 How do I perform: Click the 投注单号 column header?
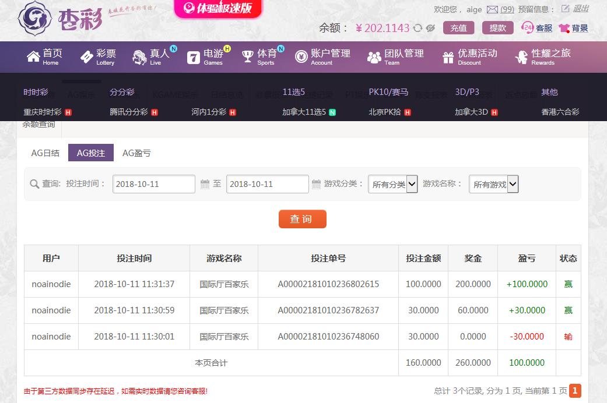click(328, 259)
